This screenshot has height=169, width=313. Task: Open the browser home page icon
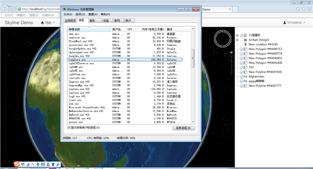tap(298, 9)
